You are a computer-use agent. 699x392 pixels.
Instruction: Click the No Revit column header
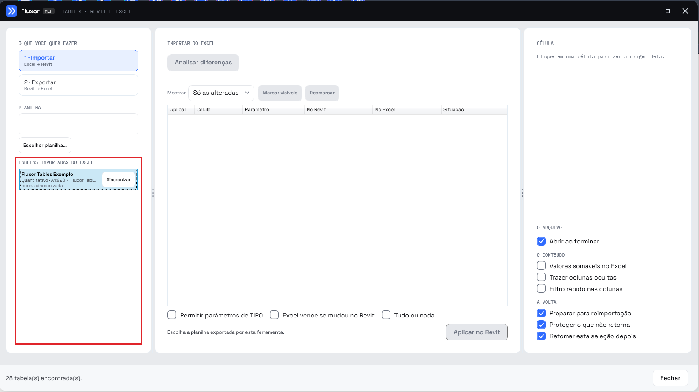pos(338,110)
